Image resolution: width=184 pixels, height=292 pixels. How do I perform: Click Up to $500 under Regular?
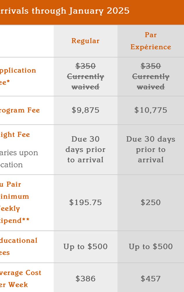86,246
